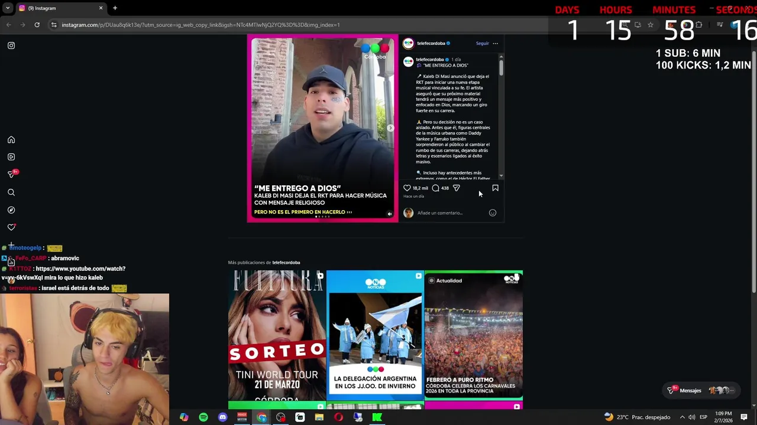The width and height of the screenshot is (757, 425).
Task: Open File Explorer from the taskbar
Action: 319,417
